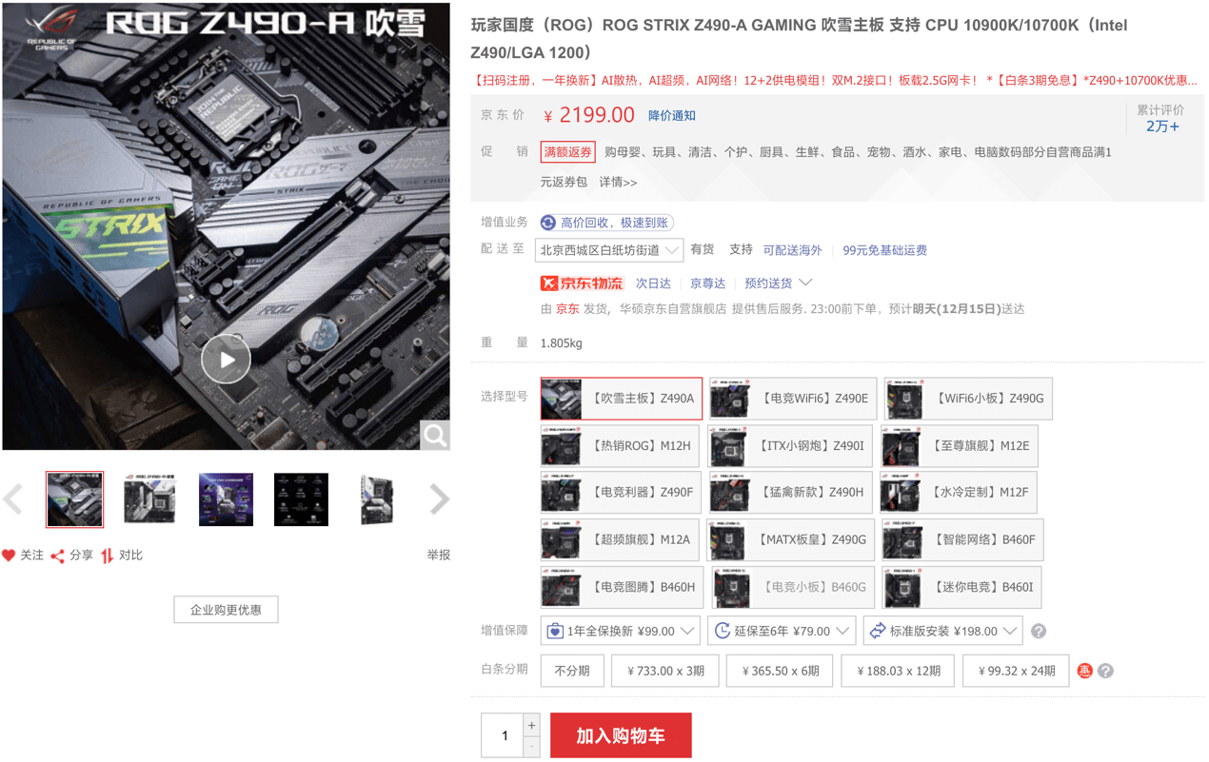Click the magnifier zoom icon on product image
Image resolution: width=1209 pixels, height=762 pixels.
[x=435, y=436]
